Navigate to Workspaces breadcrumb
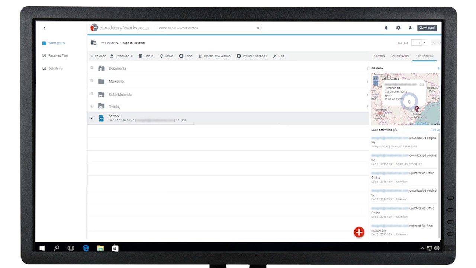 (109, 43)
